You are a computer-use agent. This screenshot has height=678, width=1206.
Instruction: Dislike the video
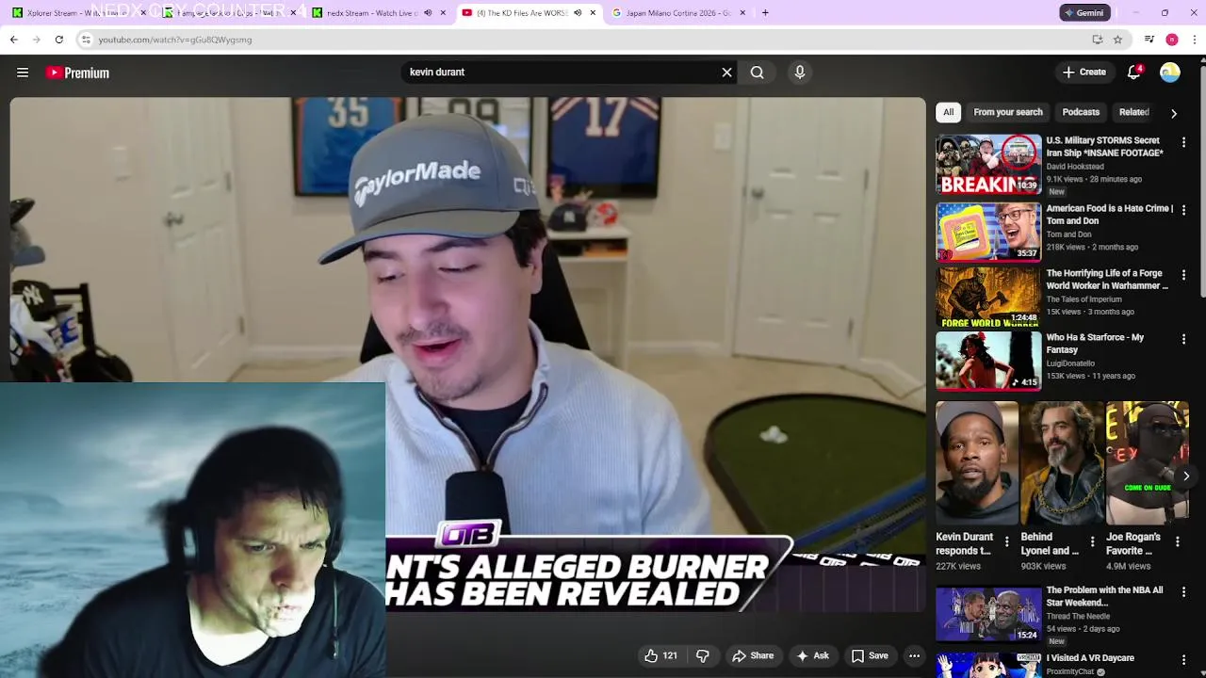coord(703,655)
